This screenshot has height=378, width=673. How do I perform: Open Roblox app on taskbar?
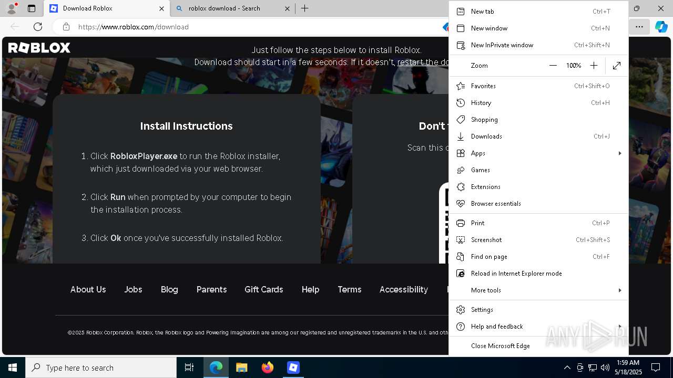click(x=293, y=367)
